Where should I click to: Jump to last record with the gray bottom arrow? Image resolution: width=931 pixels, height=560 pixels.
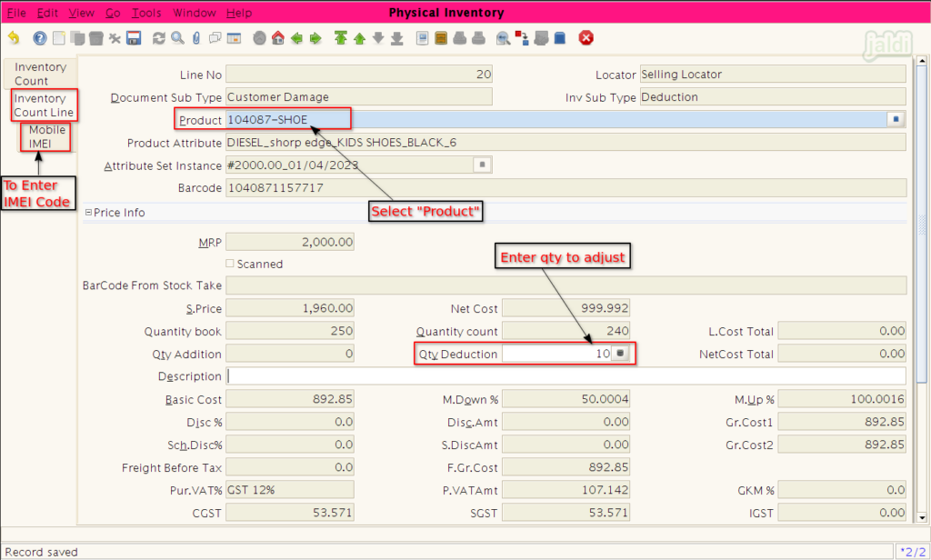pyautogui.click(x=397, y=38)
